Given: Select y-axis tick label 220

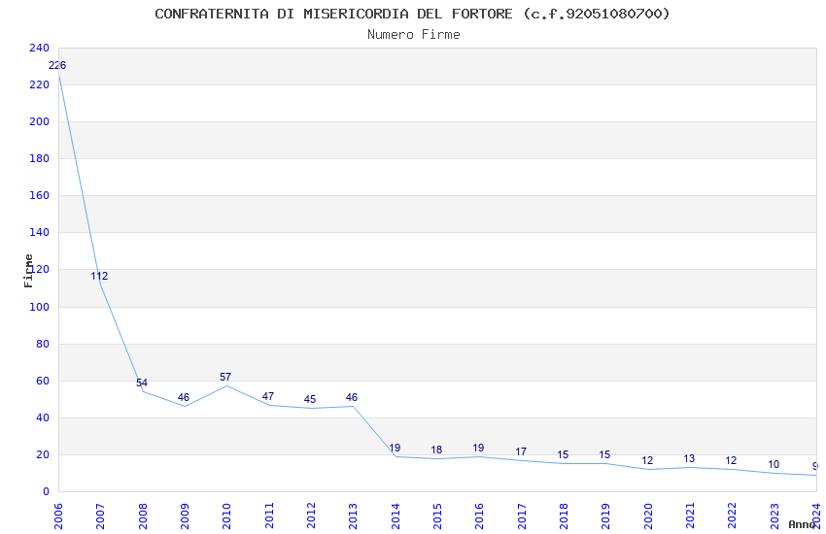Looking at the screenshot, I should click(x=40, y=84).
